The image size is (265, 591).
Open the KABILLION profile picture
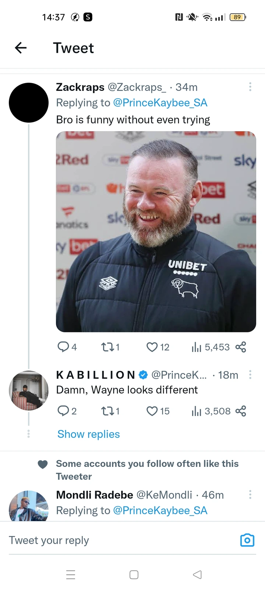point(29,390)
